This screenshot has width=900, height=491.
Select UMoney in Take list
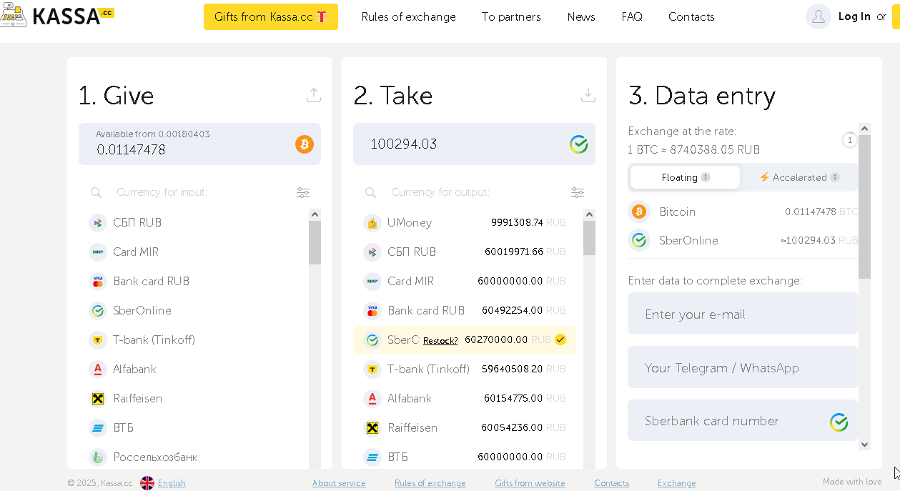click(x=465, y=222)
